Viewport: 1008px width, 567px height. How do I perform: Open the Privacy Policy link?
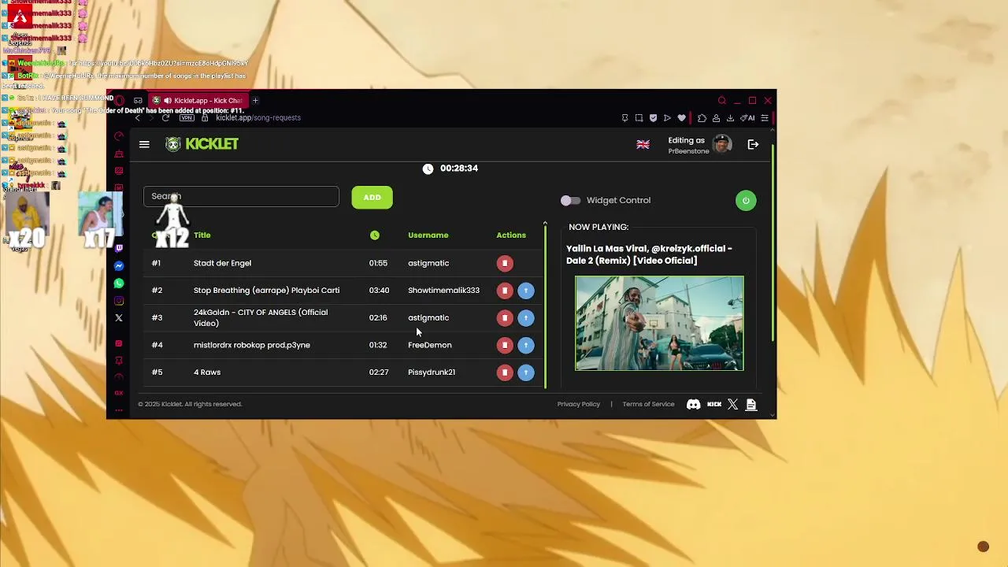(579, 404)
